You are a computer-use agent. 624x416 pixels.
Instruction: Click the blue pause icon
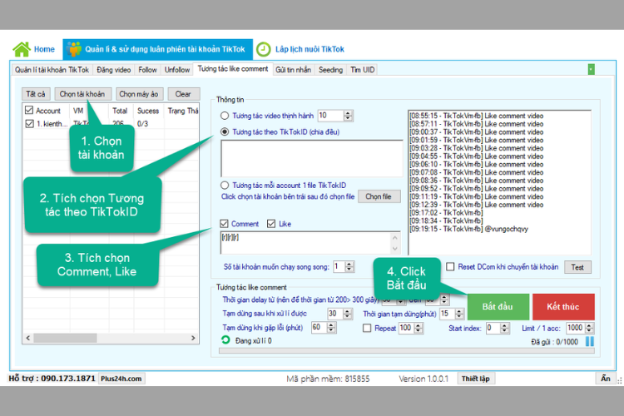590,342
